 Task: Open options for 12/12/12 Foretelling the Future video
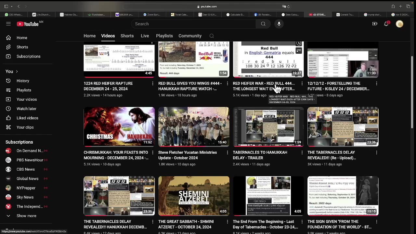pyautogui.click(x=376, y=84)
